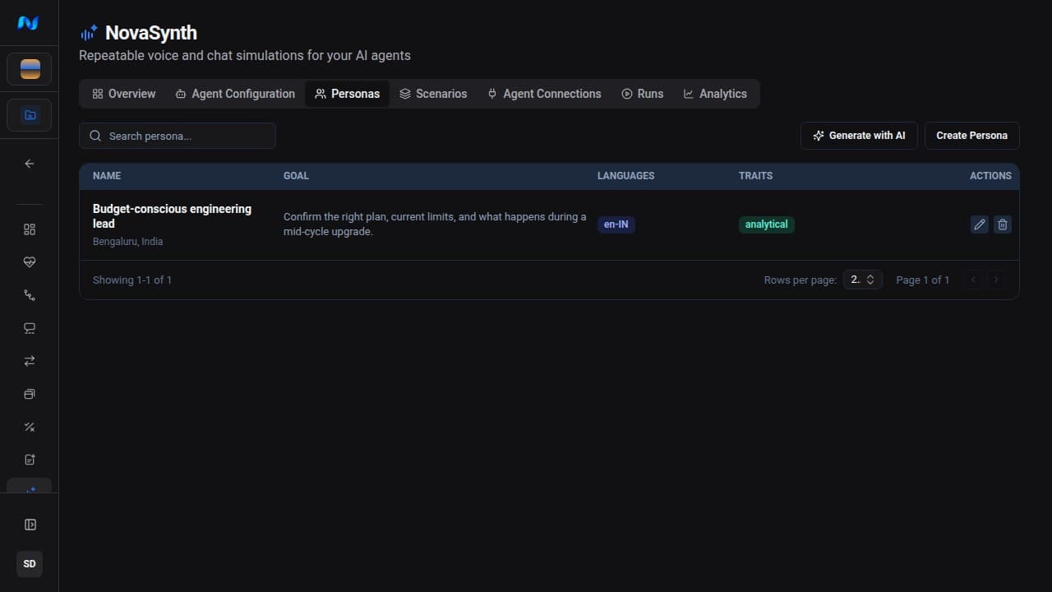Click the TRAITS column header
The height and width of the screenshot is (592, 1052).
[756, 176]
